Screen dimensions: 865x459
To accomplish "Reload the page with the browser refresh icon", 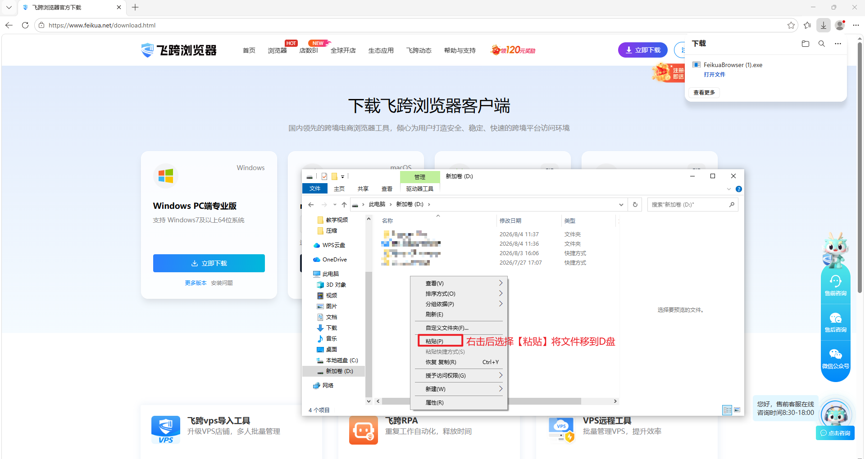I will tap(25, 25).
